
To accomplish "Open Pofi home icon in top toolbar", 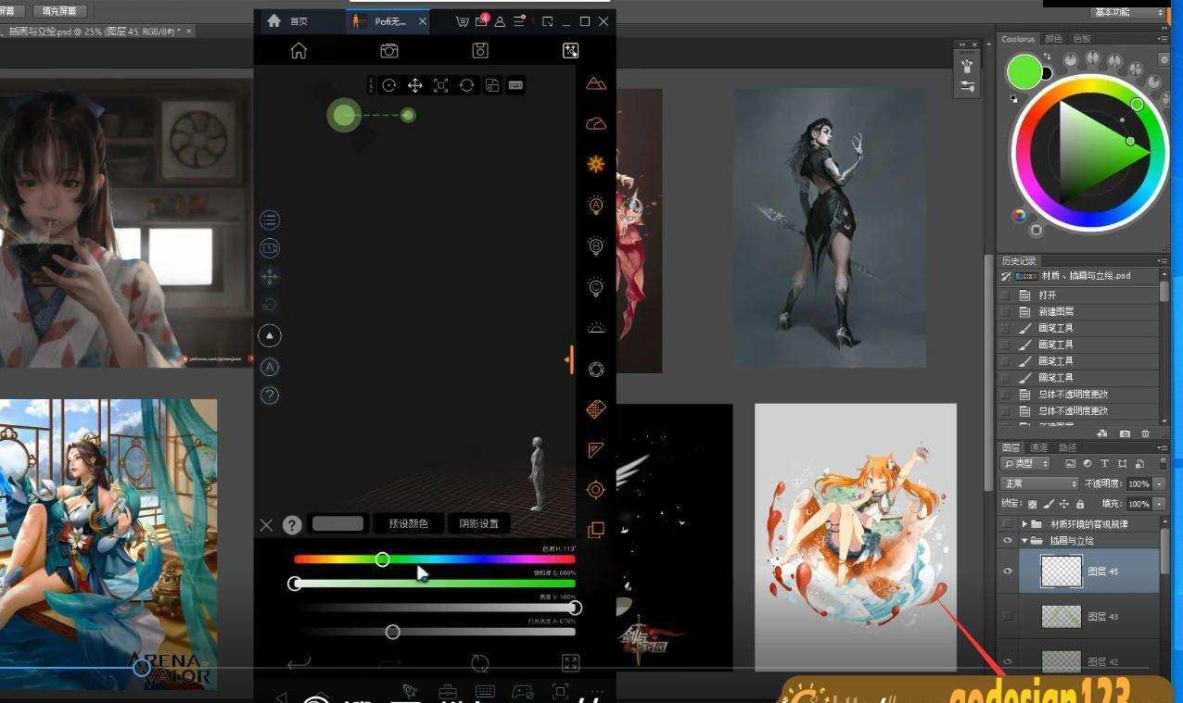I will 299,51.
